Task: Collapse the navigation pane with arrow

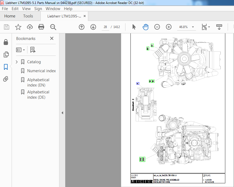Action: point(62,113)
